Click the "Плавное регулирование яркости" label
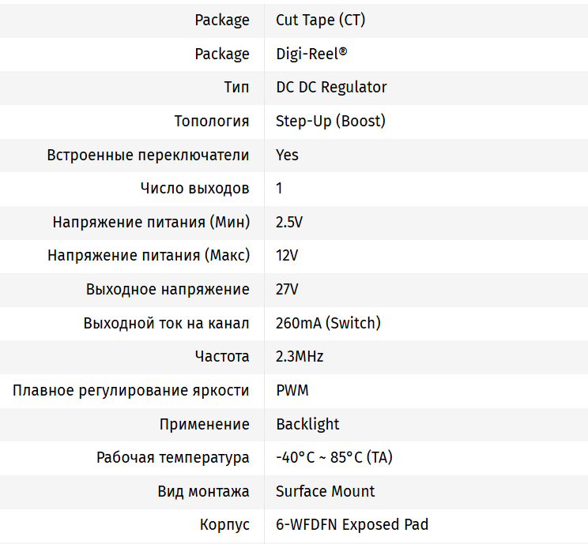 (x=131, y=390)
